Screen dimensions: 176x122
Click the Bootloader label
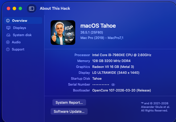pos(81,90)
